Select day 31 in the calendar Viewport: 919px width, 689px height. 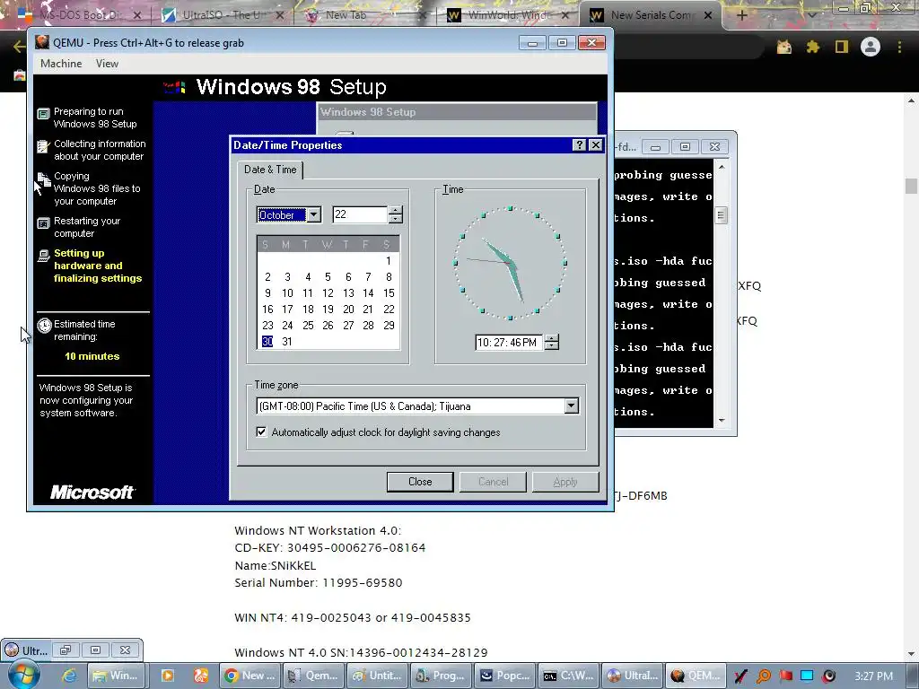click(x=287, y=342)
